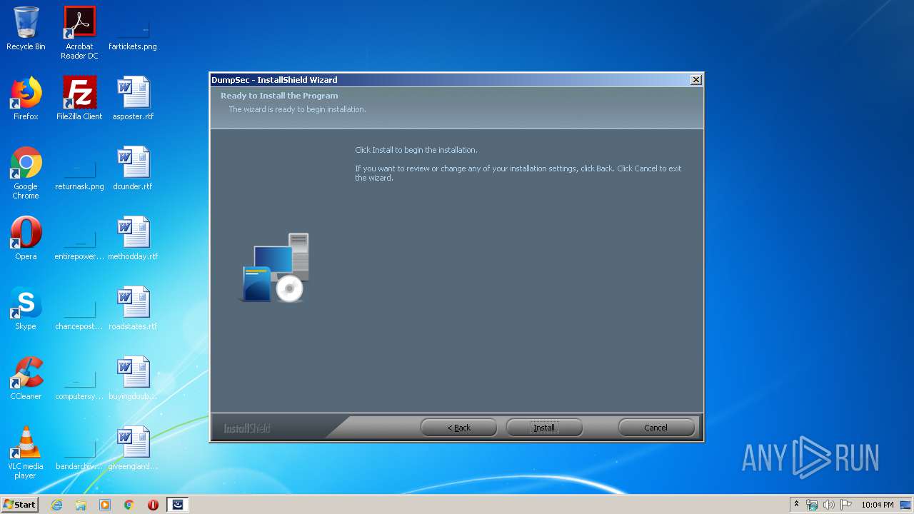The height and width of the screenshot is (514, 914).
Task: Open Opera from the taskbar
Action: tap(153, 505)
